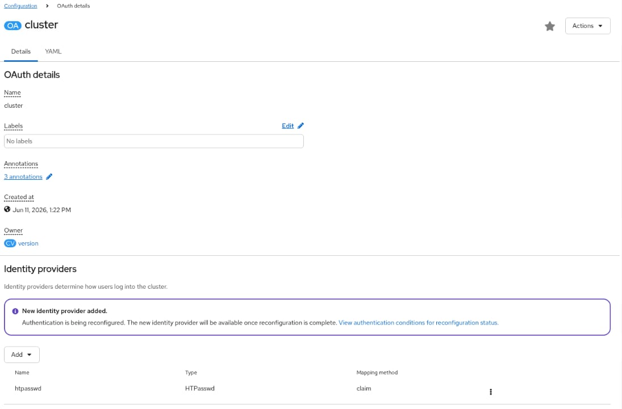Open the Actions dropdown
This screenshot has height=409, width=622.
(587, 26)
